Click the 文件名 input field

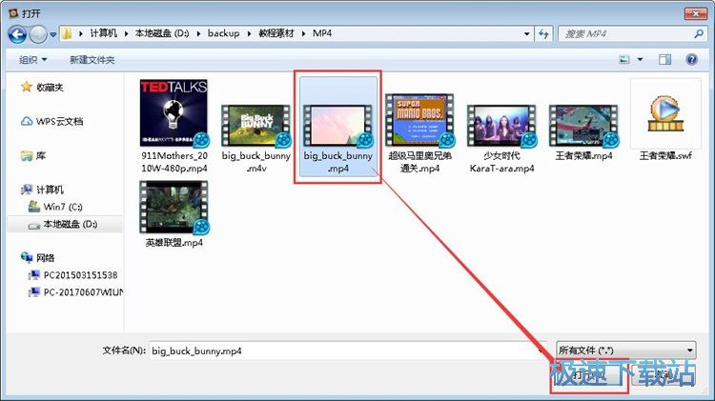[347, 351]
